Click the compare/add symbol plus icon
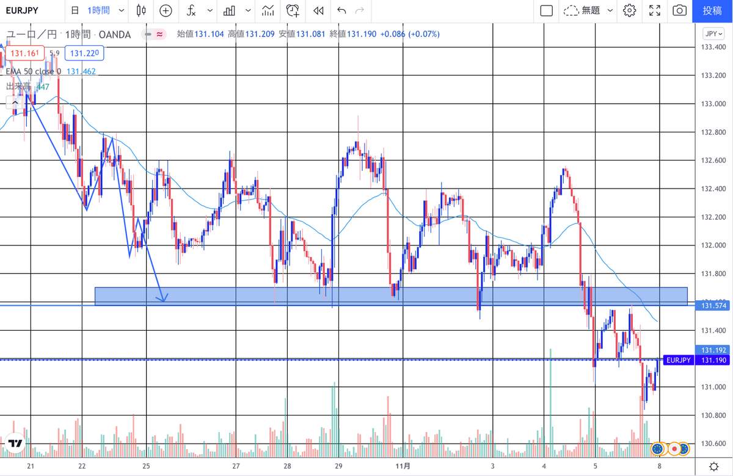Screen dimensions: 733x476 point(166,10)
